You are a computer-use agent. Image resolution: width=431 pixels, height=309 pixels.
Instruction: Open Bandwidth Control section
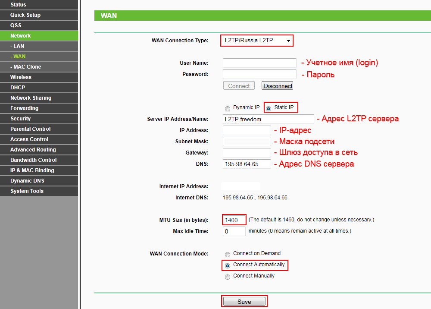pos(39,160)
